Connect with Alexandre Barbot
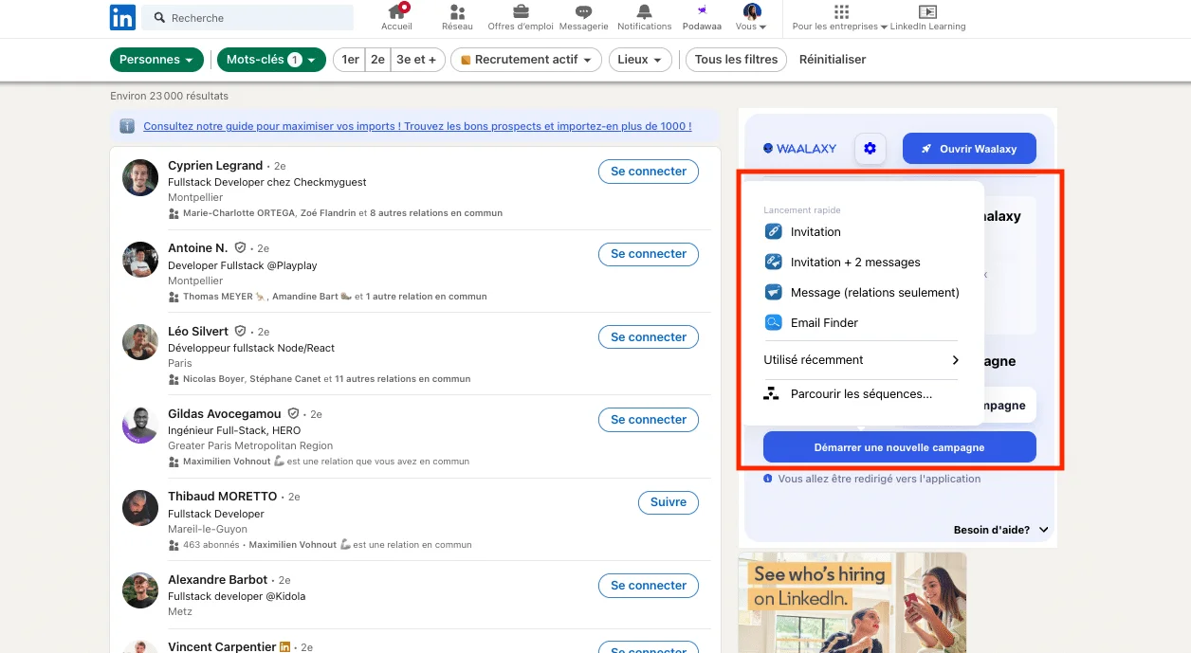The width and height of the screenshot is (1191, 653). tap(649, 586)
